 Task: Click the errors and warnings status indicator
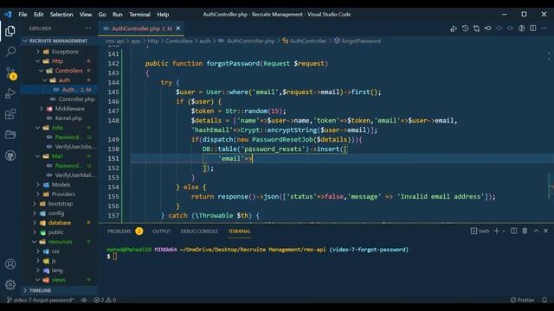(x=105, y=300)
